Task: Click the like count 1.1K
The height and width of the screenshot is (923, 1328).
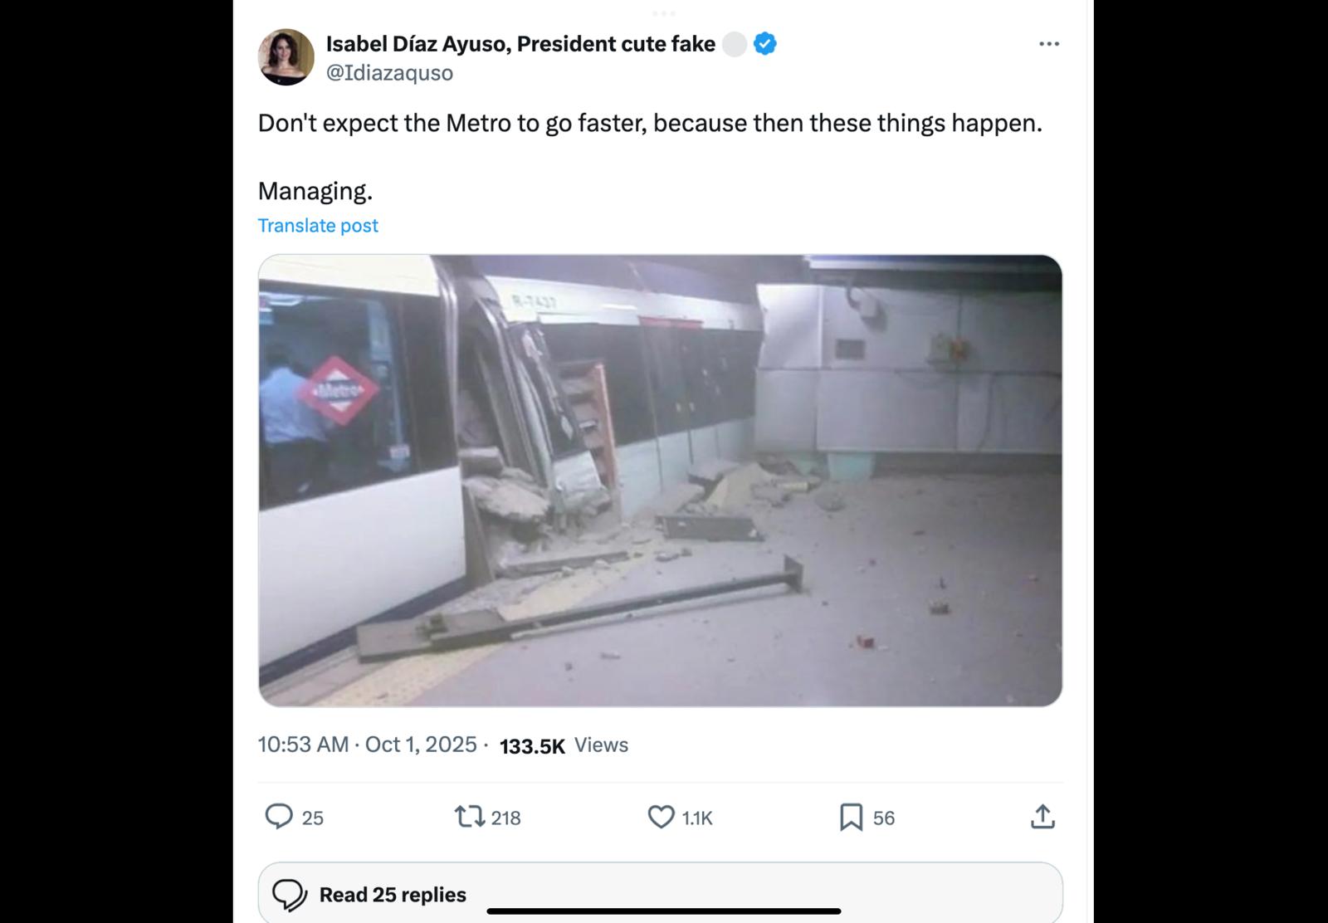Action: (x=697, y=818)
